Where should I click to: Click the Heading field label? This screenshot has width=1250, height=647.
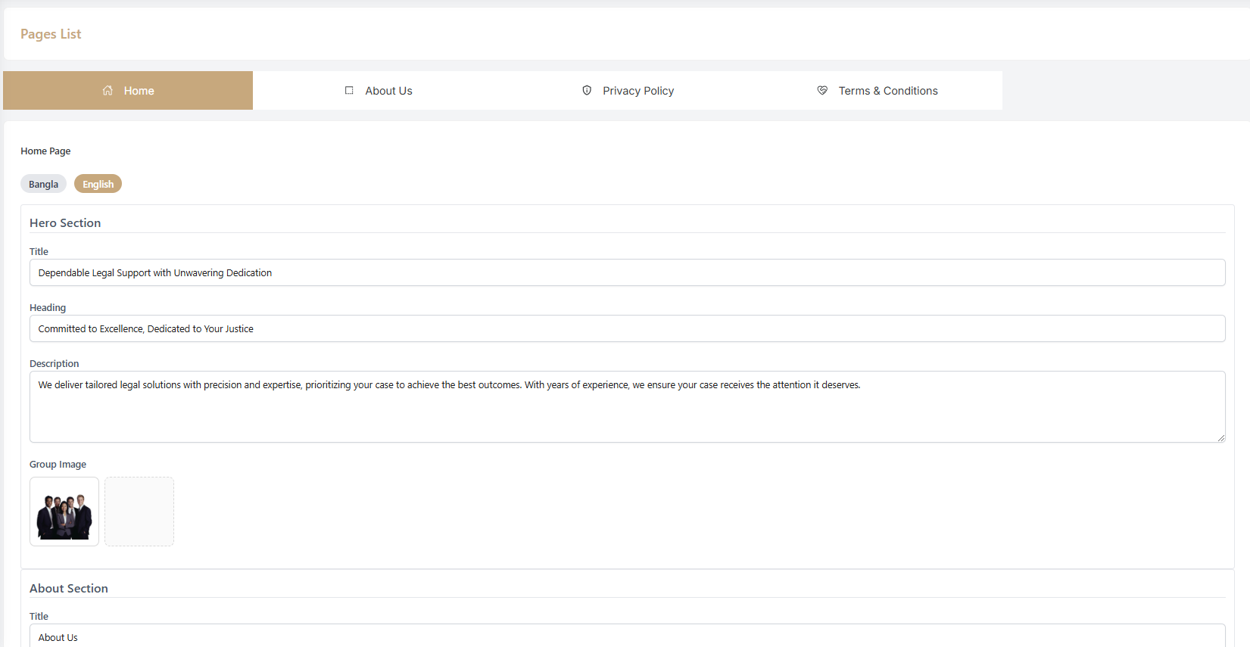pyautogui.click(x=48, y=308)
